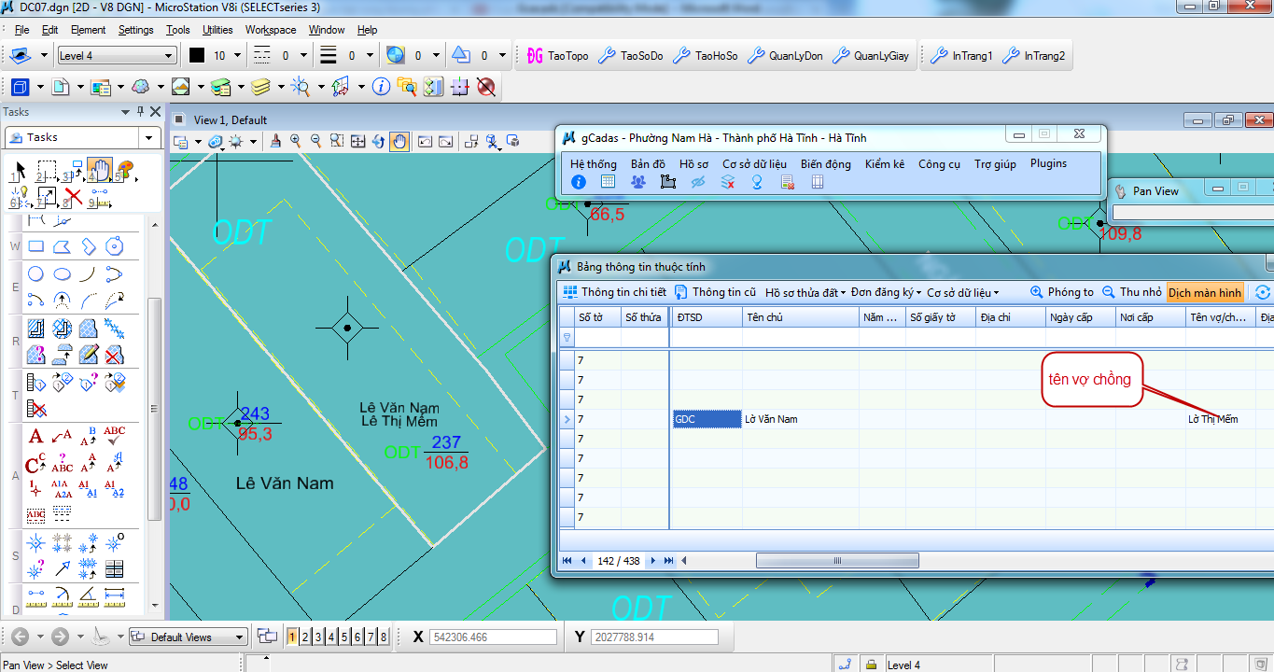Toggle view window number 2
Image resolution: width=1274 pixels, height=672 pixels.
tap(305, 637)
